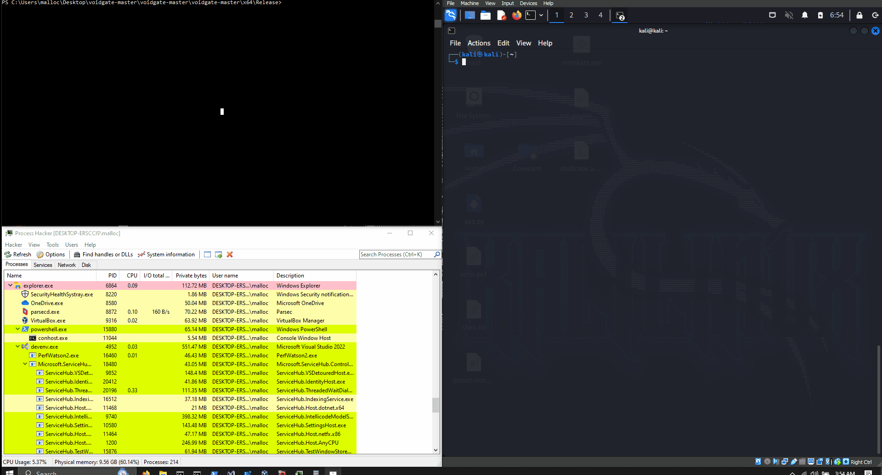Switch to Kali workspace 3
This screenshot has width=882, height=475.
tap(586, 15)
